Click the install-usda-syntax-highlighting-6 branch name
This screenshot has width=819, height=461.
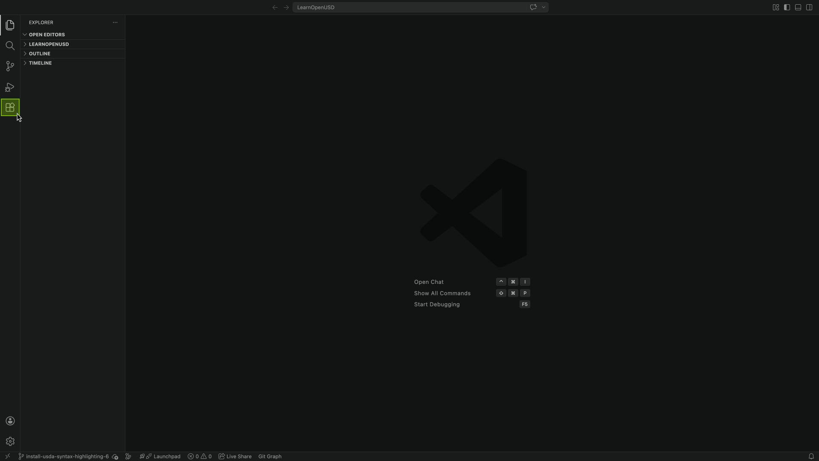(67, 456)
